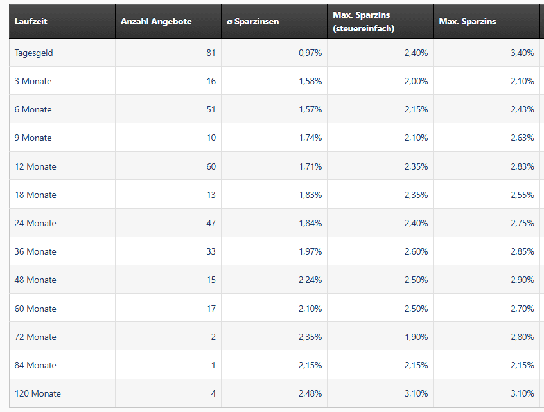Image resolution: width=544 pixels, height=412 pixels.
Task: Select the 24 Monate row label
Action: coord(35,223)
